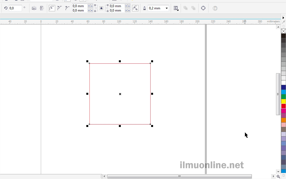Click the Mirror horizontally icon
This screenshot has height=179, width=286.
tap(34, 8)
